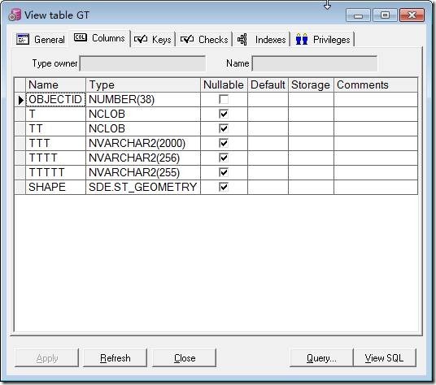Toggle Nullable checkbox for column TTTTT
The height and width of the screenshot is (385, 436).
[224, 172]
